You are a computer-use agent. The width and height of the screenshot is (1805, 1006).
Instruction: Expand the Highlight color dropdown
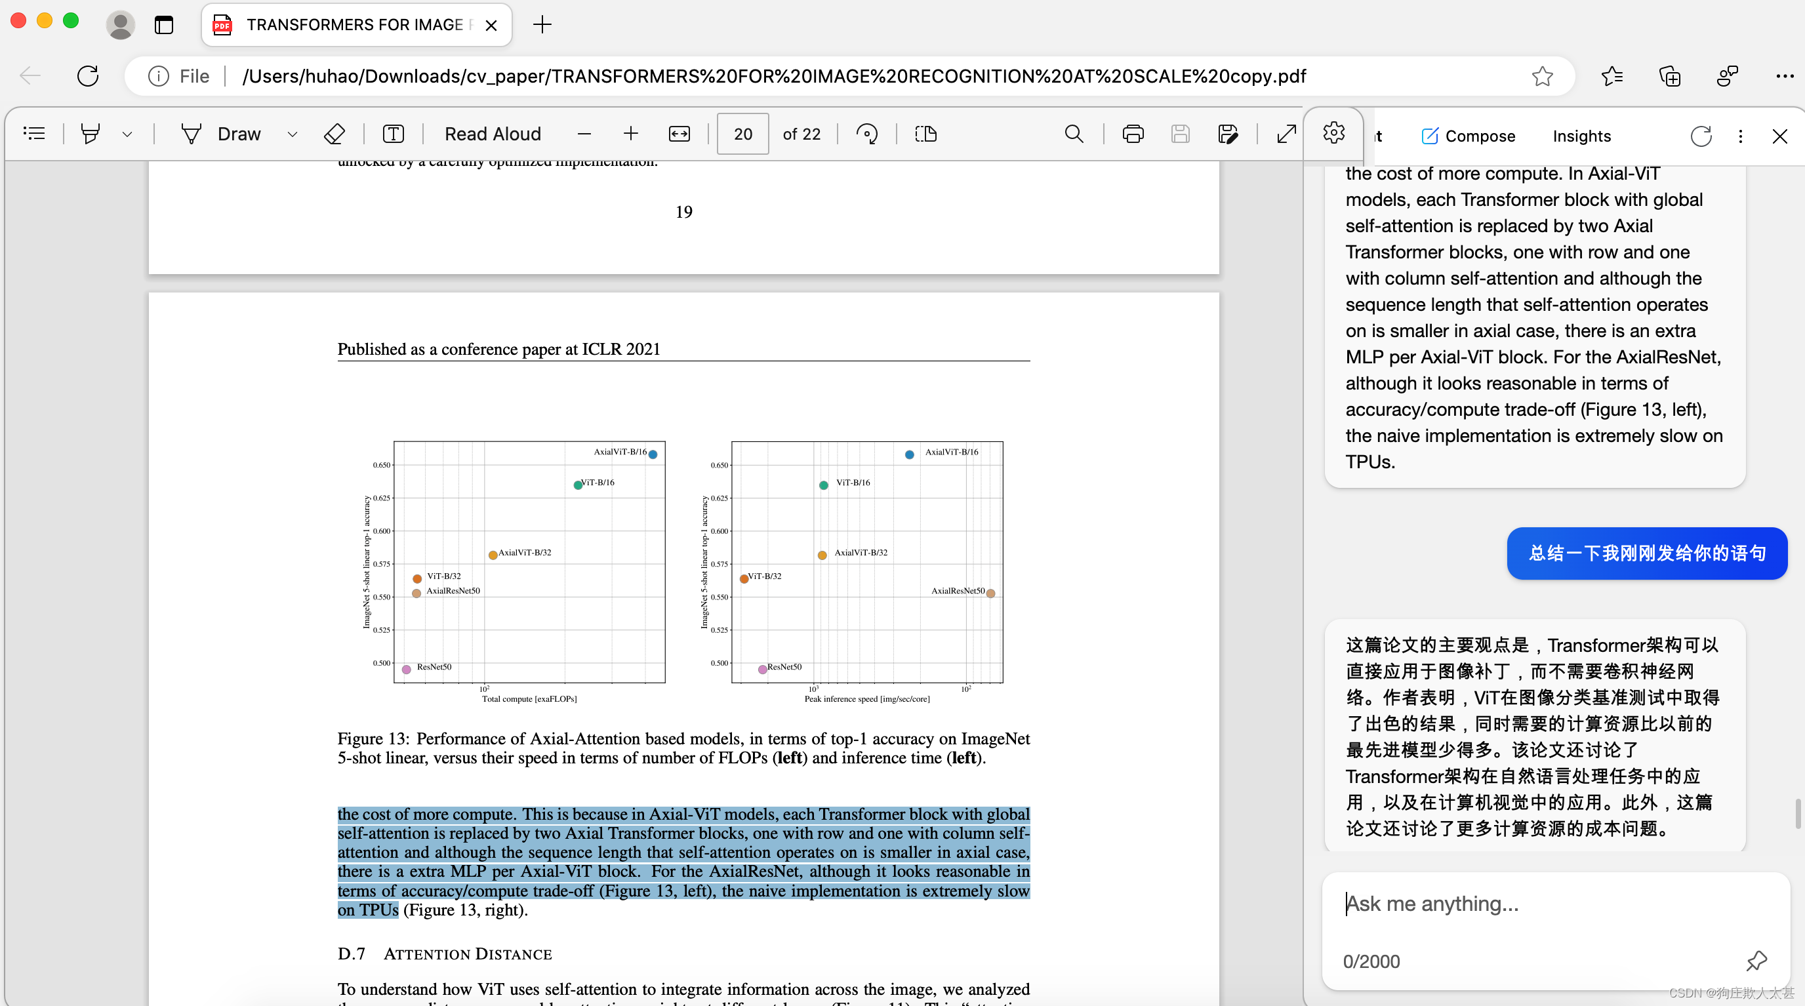127,134
